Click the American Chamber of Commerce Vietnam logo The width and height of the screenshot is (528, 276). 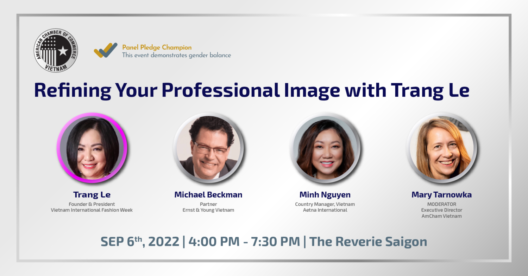(x=56, y=50)
